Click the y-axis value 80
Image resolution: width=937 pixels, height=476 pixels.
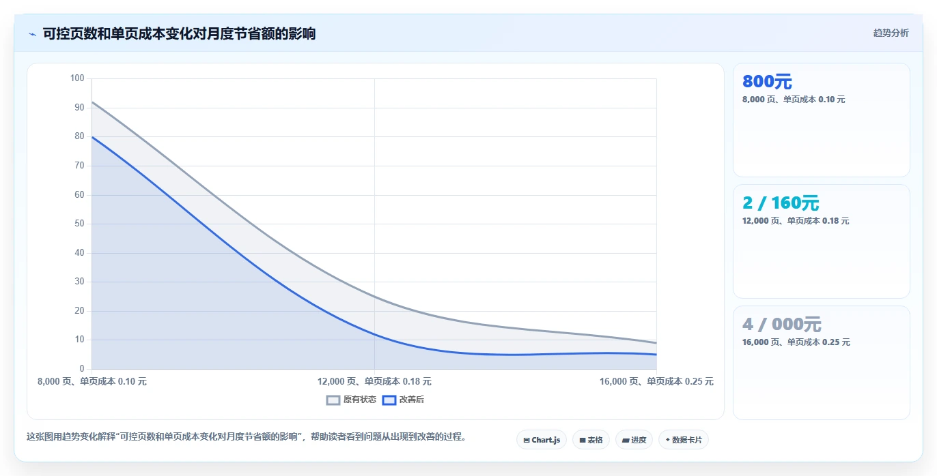click(79, 136)
